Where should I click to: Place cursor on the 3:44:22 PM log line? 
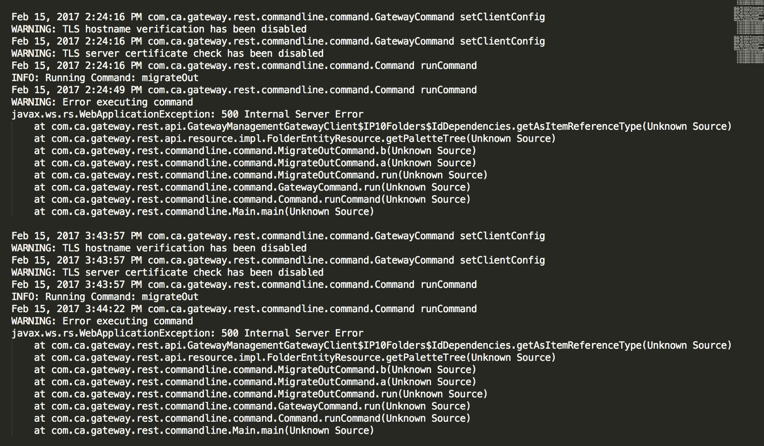point(244,309)
